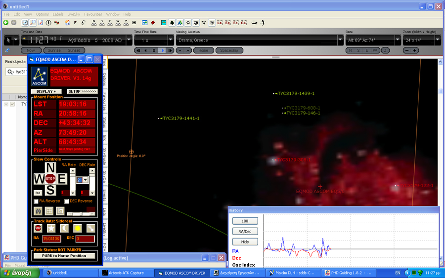Toggle the tree horizon icon in toolbar
This screenshot has width=445, height=278.
172,23
